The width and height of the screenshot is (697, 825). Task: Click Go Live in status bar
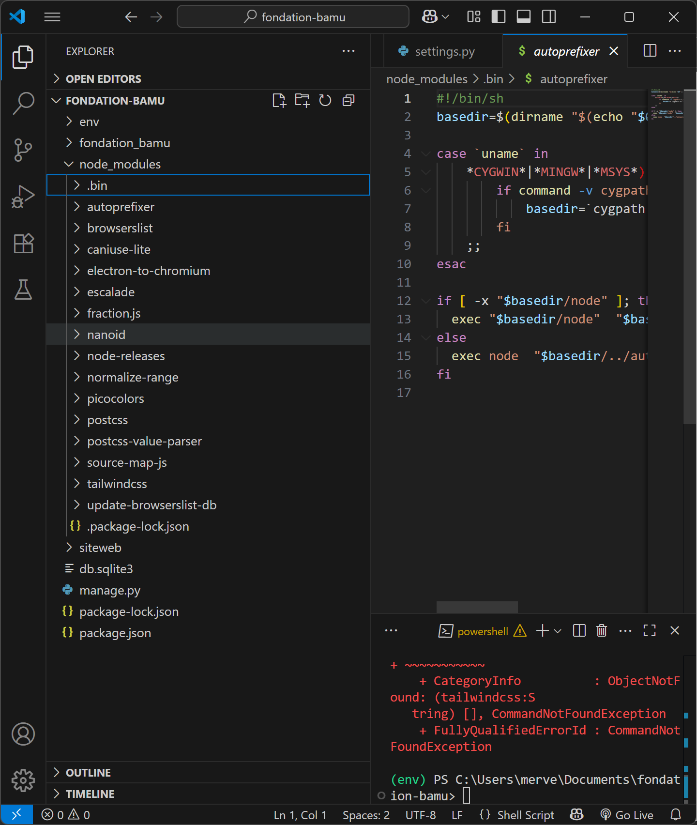pyautogui.click(x=627, y=815)
